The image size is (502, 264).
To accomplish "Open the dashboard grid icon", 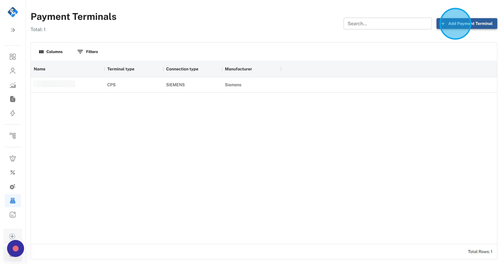I will tap(13, 57).
